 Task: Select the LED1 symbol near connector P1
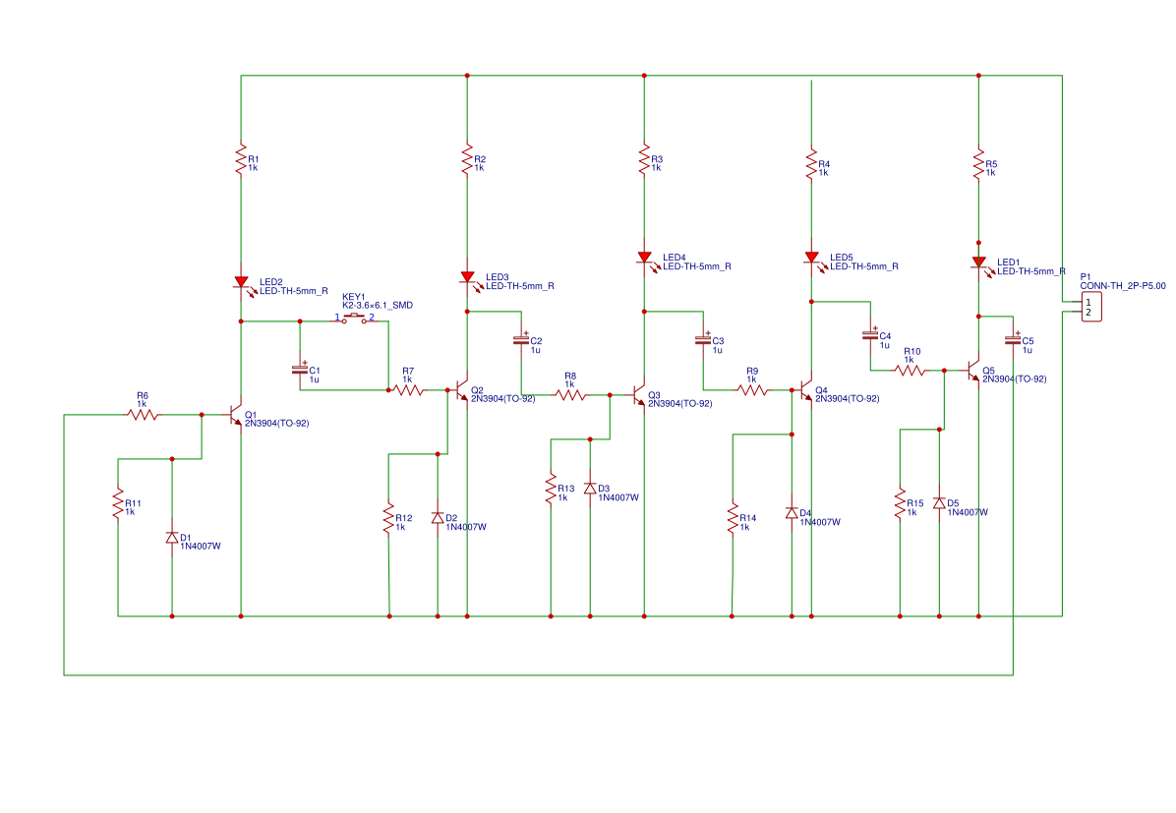[x=980, y=261]
